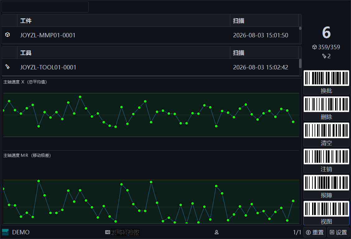
Task: Click the 主轴速度 X (总平均值) chart title
Action: coord(25,82)
